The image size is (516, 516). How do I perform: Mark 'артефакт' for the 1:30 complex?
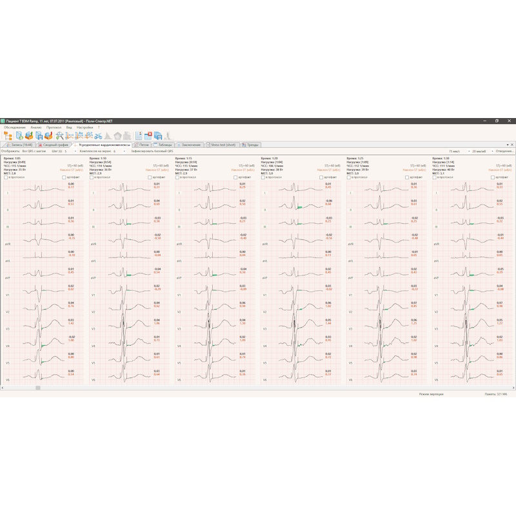[493, 177]
